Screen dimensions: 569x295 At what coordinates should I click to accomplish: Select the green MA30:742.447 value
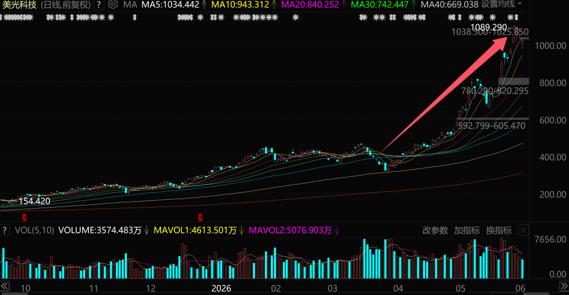(379, 5)
